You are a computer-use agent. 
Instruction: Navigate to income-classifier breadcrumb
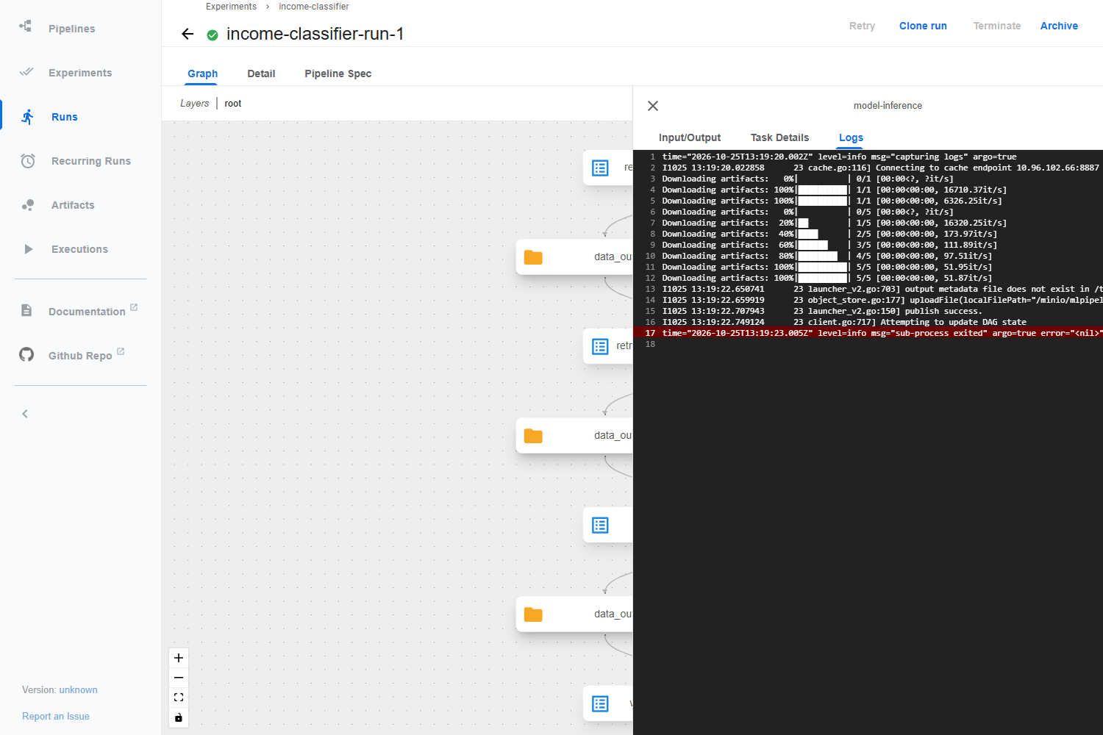(314, 7)
